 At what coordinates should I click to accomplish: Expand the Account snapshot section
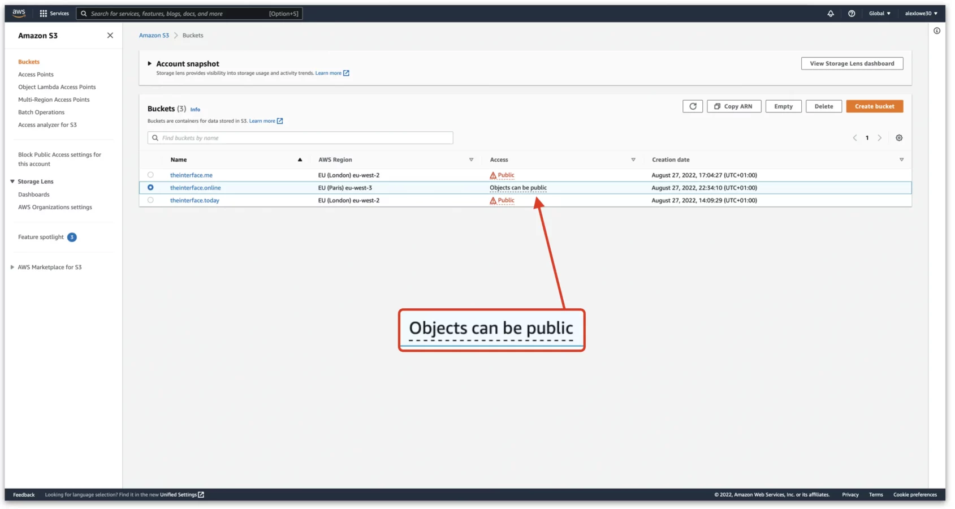click(x=150, y=63)
